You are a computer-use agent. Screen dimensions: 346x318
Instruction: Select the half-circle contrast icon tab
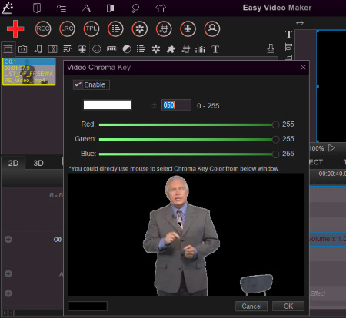(127, 49)
